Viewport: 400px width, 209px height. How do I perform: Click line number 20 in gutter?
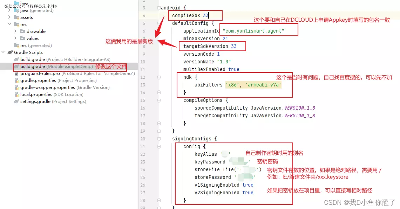pos(143,139)
